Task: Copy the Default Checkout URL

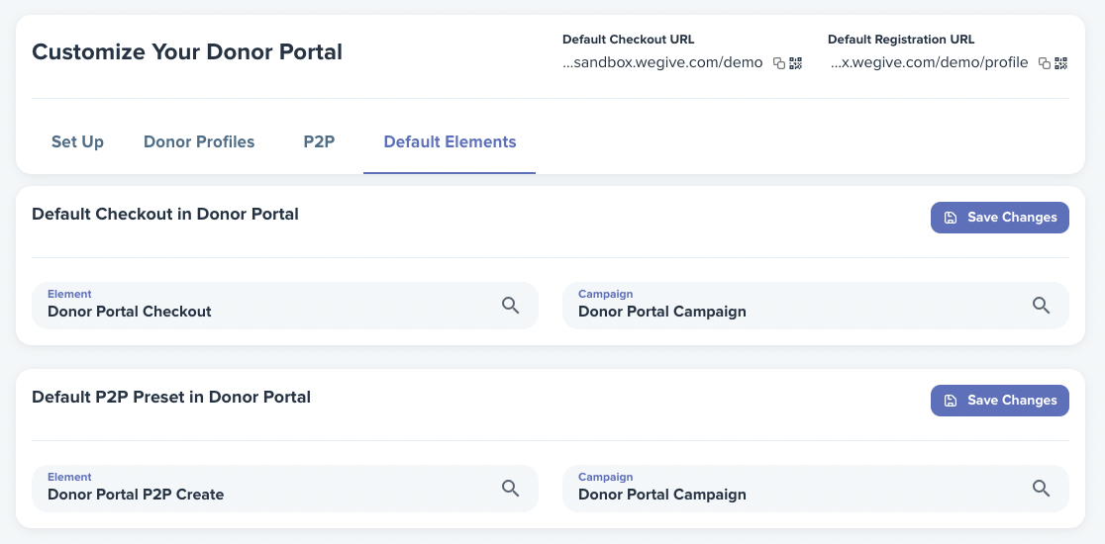Action: [778, 63]
